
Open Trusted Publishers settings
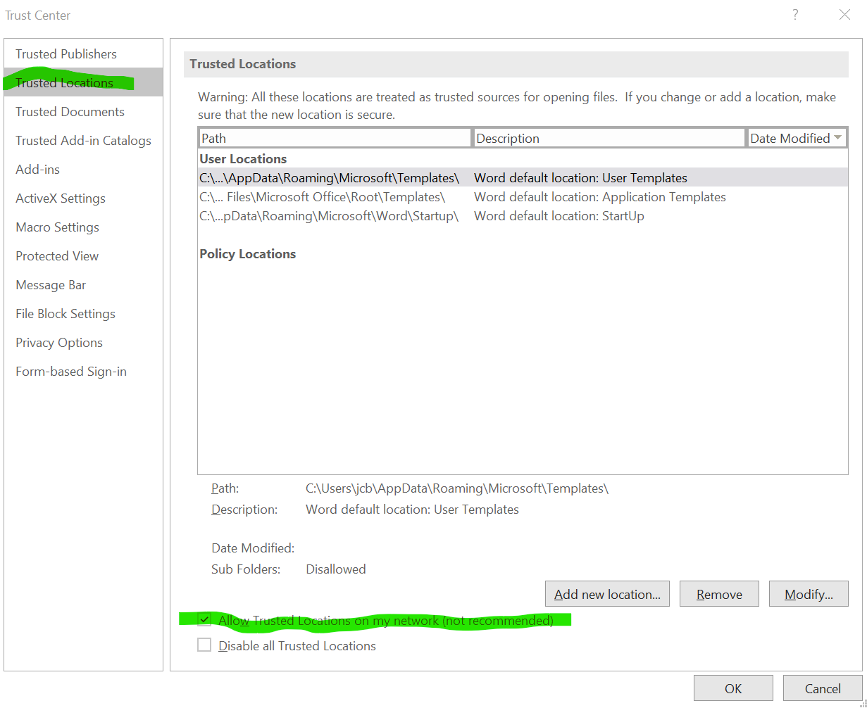[x=66, y=53]
